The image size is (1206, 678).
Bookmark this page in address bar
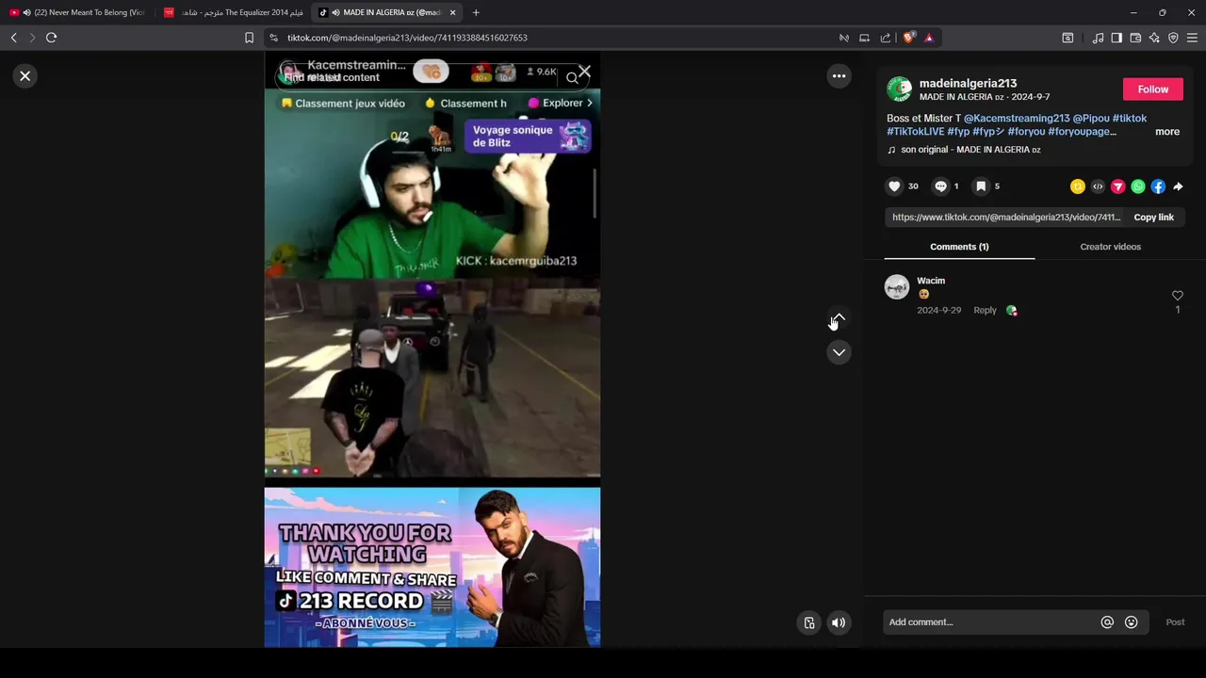249,38
